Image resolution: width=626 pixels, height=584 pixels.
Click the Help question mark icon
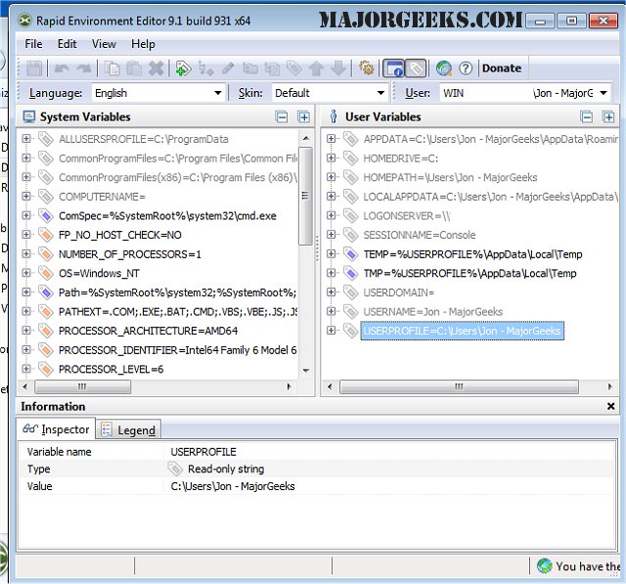466,68
